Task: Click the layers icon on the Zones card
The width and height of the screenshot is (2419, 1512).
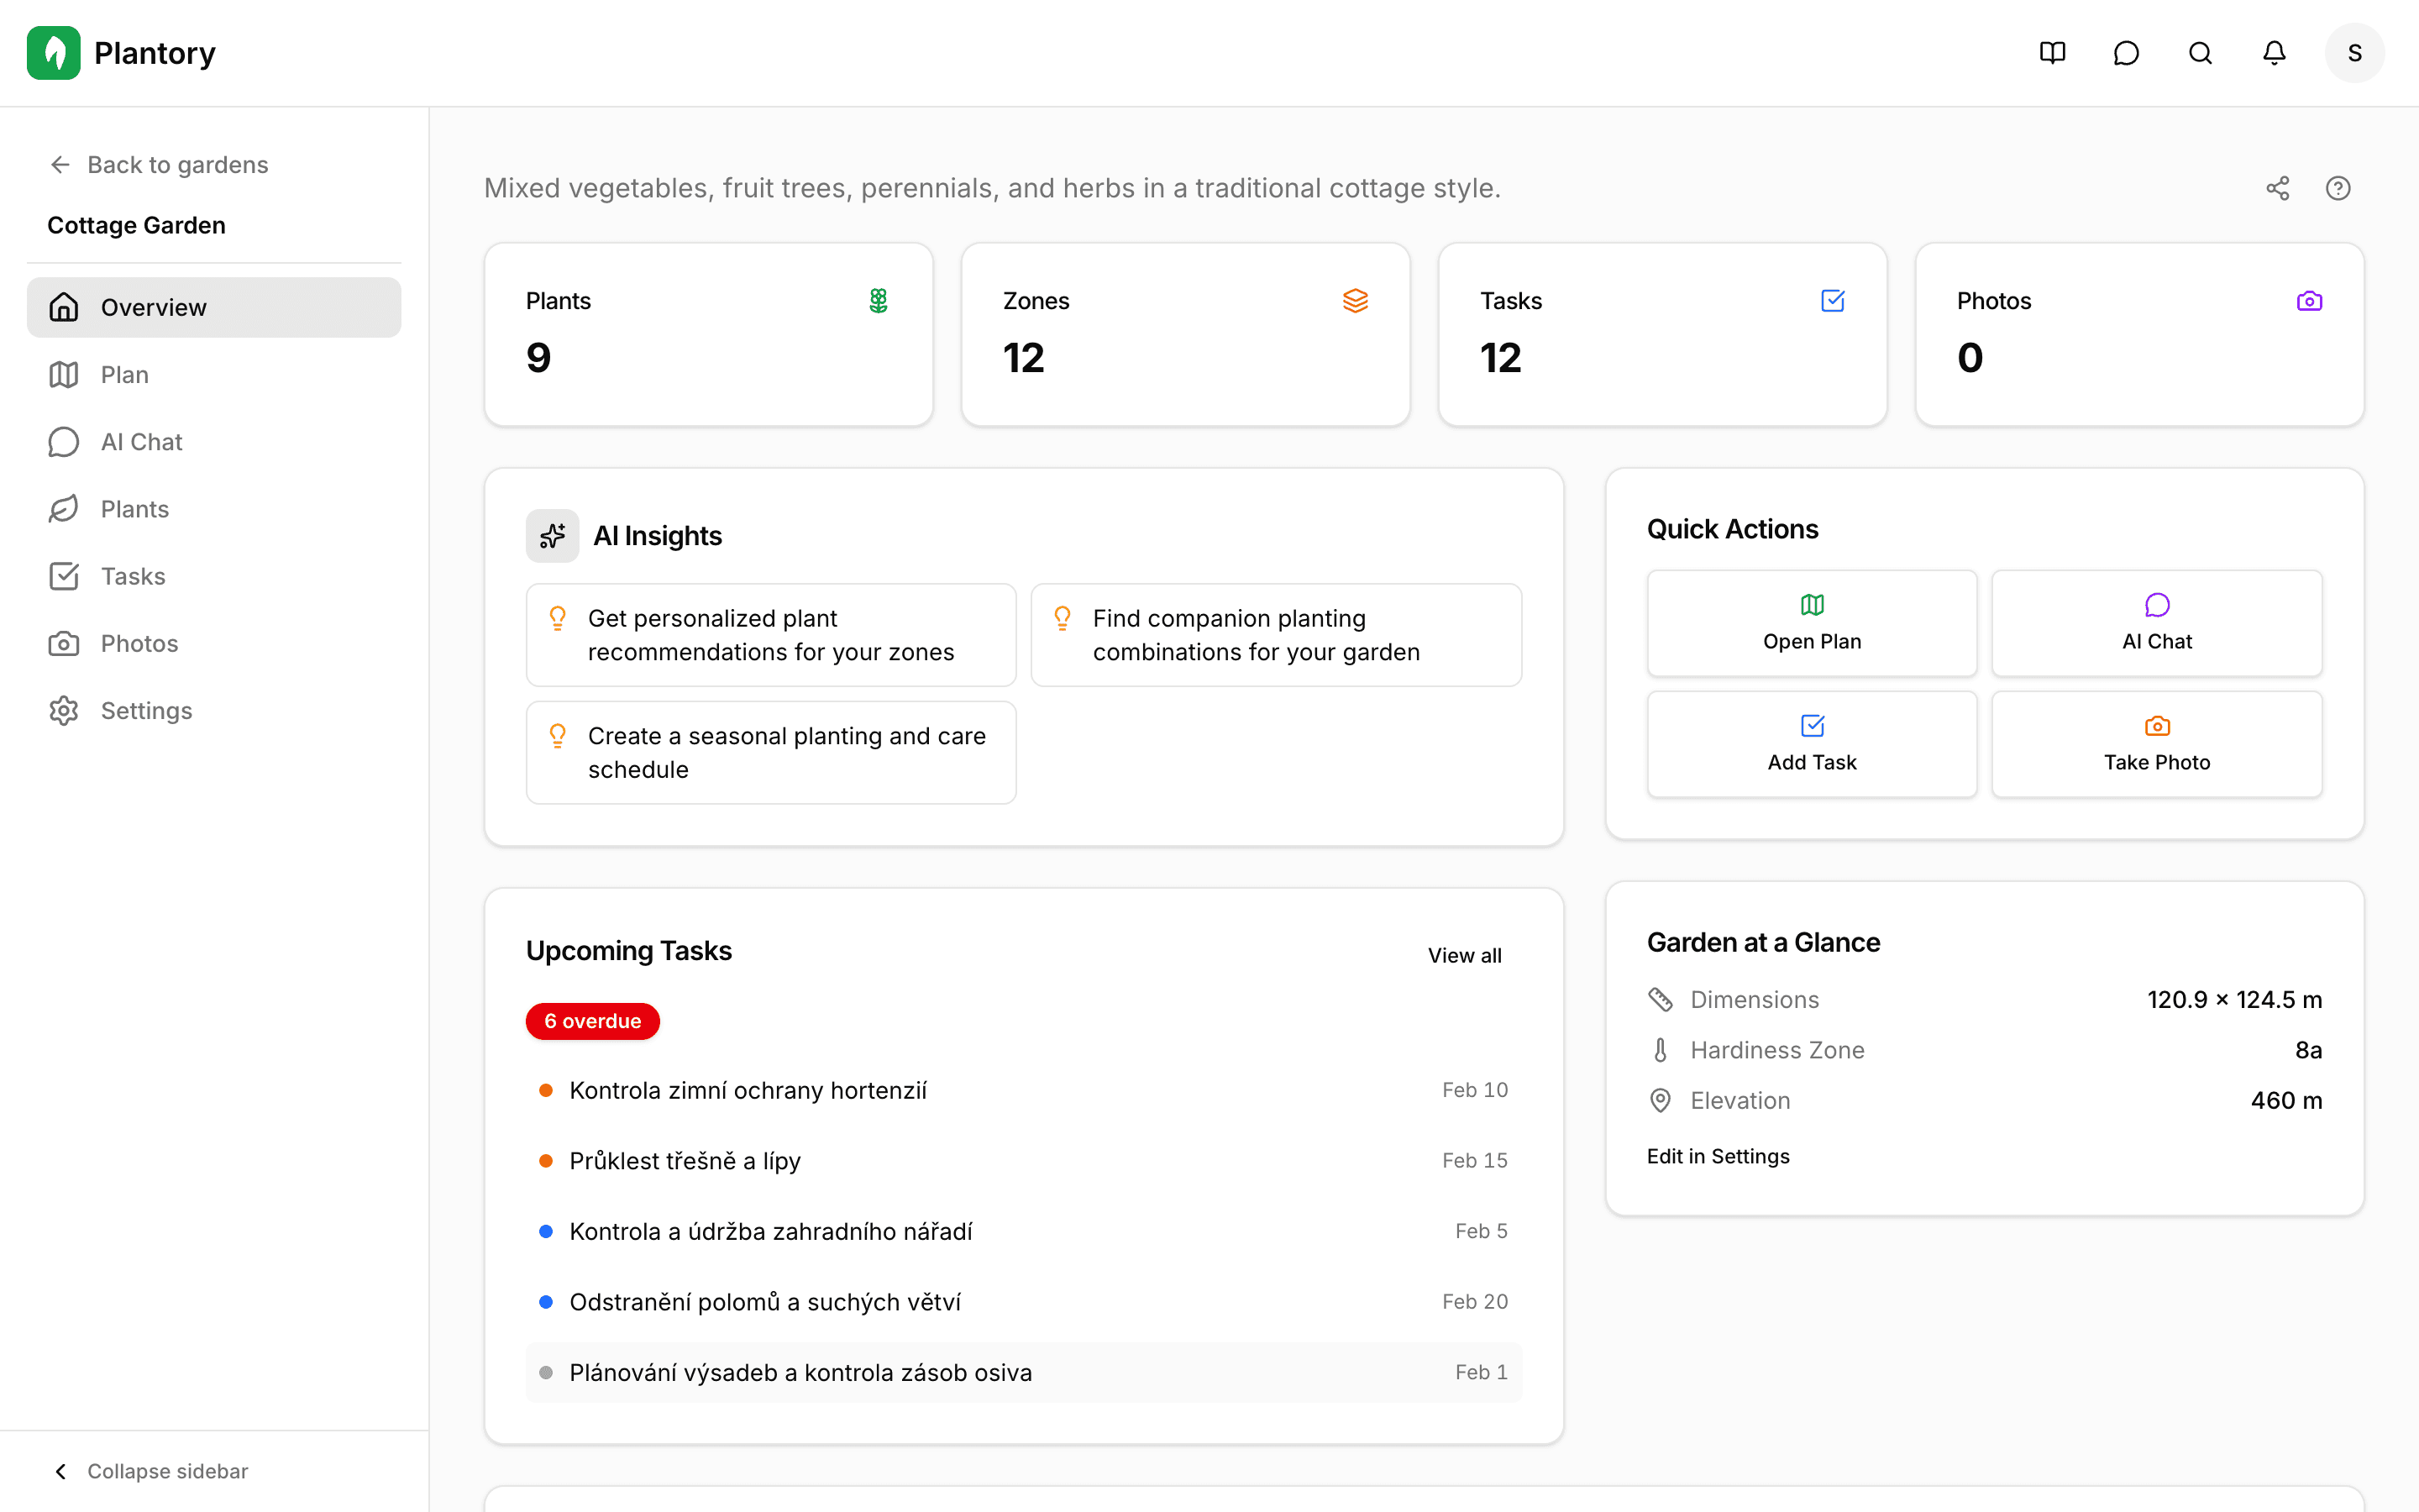Action: [x=1356, y=300]
